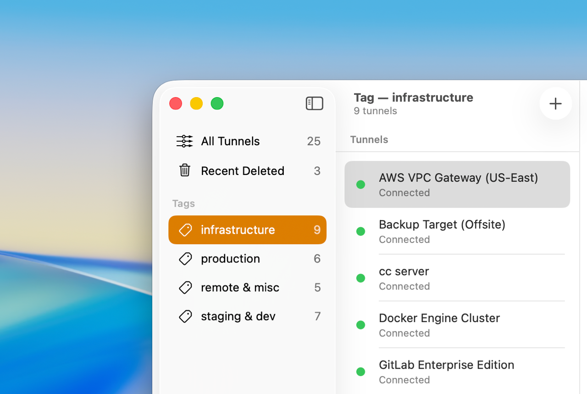This screenshot has width=587, height=394.
Task: Click the Recent Deleted trash icon
Action: [185, 170]
